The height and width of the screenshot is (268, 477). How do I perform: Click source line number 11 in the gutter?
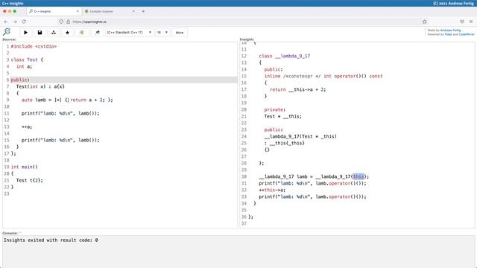pos(7,113)
